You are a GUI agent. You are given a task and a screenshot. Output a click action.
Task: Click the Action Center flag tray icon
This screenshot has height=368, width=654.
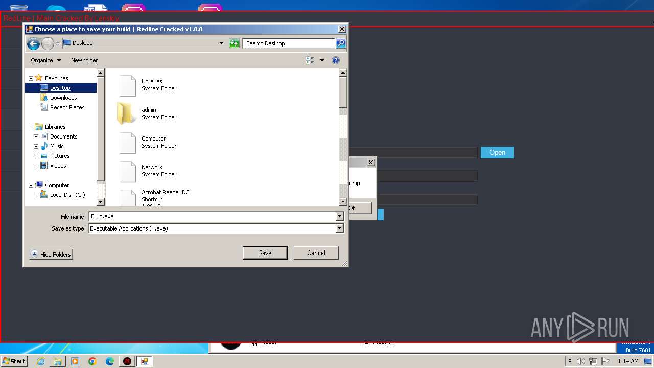point(605,361)
